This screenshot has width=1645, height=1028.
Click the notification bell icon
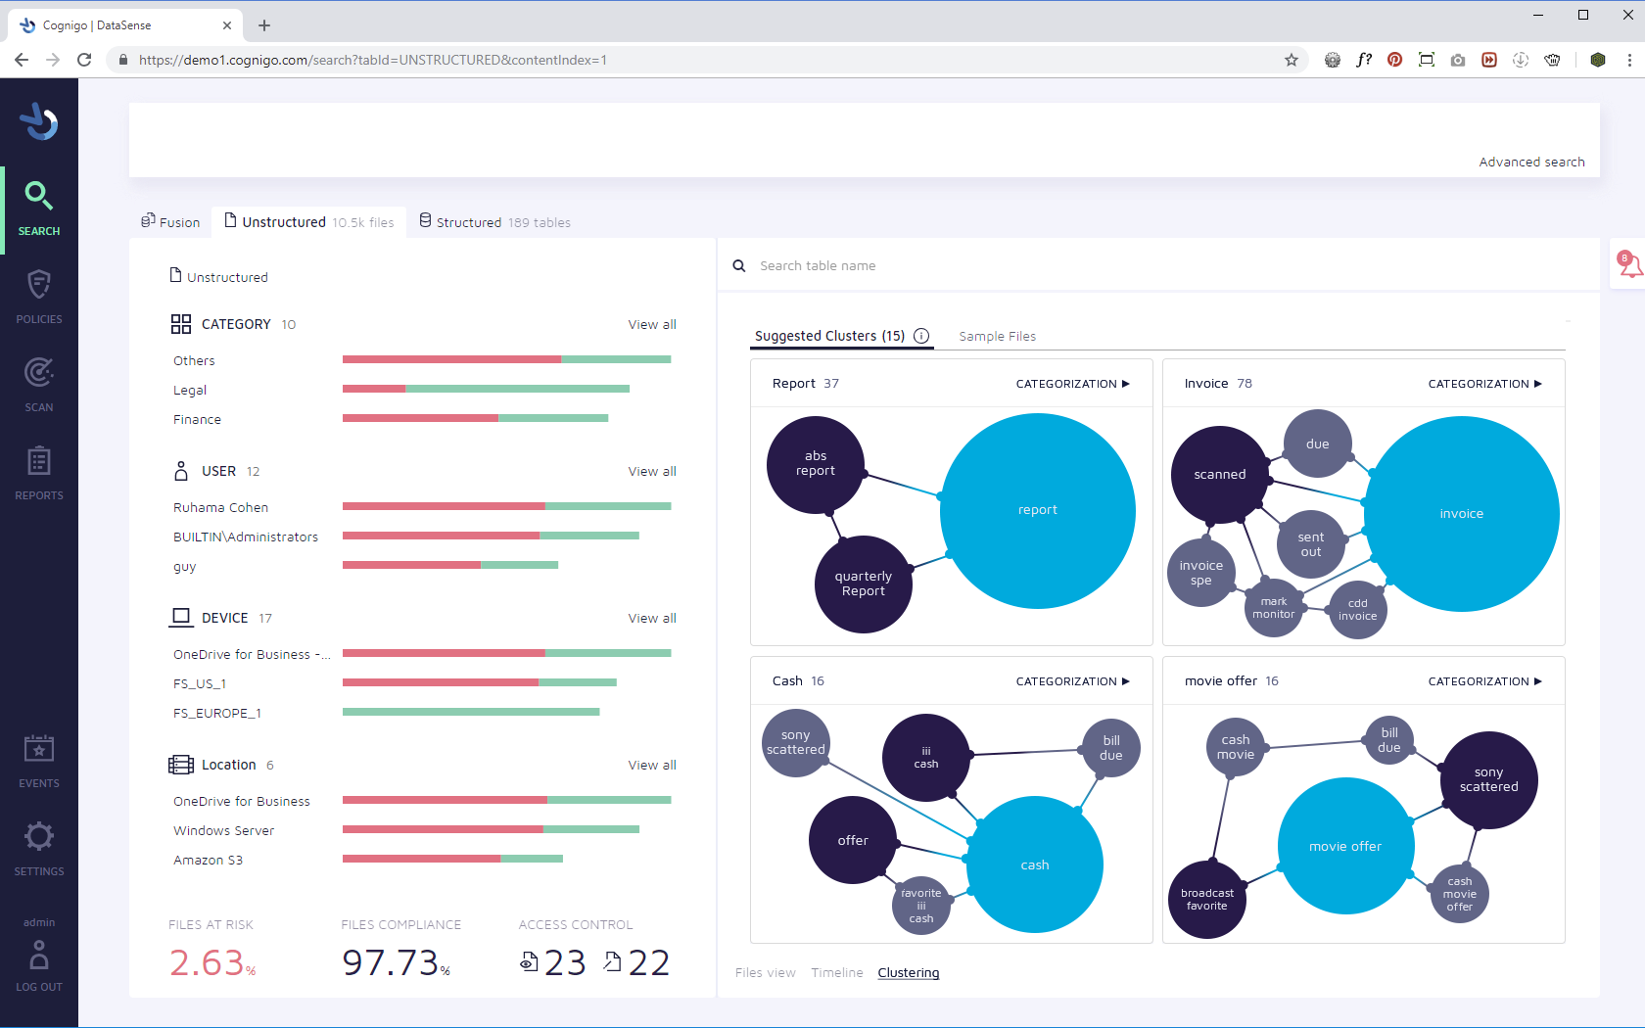point(1628,263)
